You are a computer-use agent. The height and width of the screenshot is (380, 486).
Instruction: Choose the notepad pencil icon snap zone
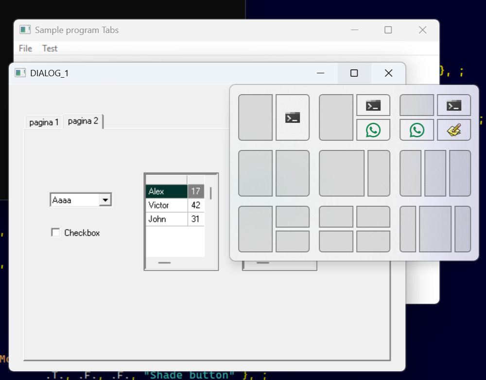[x=454, y=130]
